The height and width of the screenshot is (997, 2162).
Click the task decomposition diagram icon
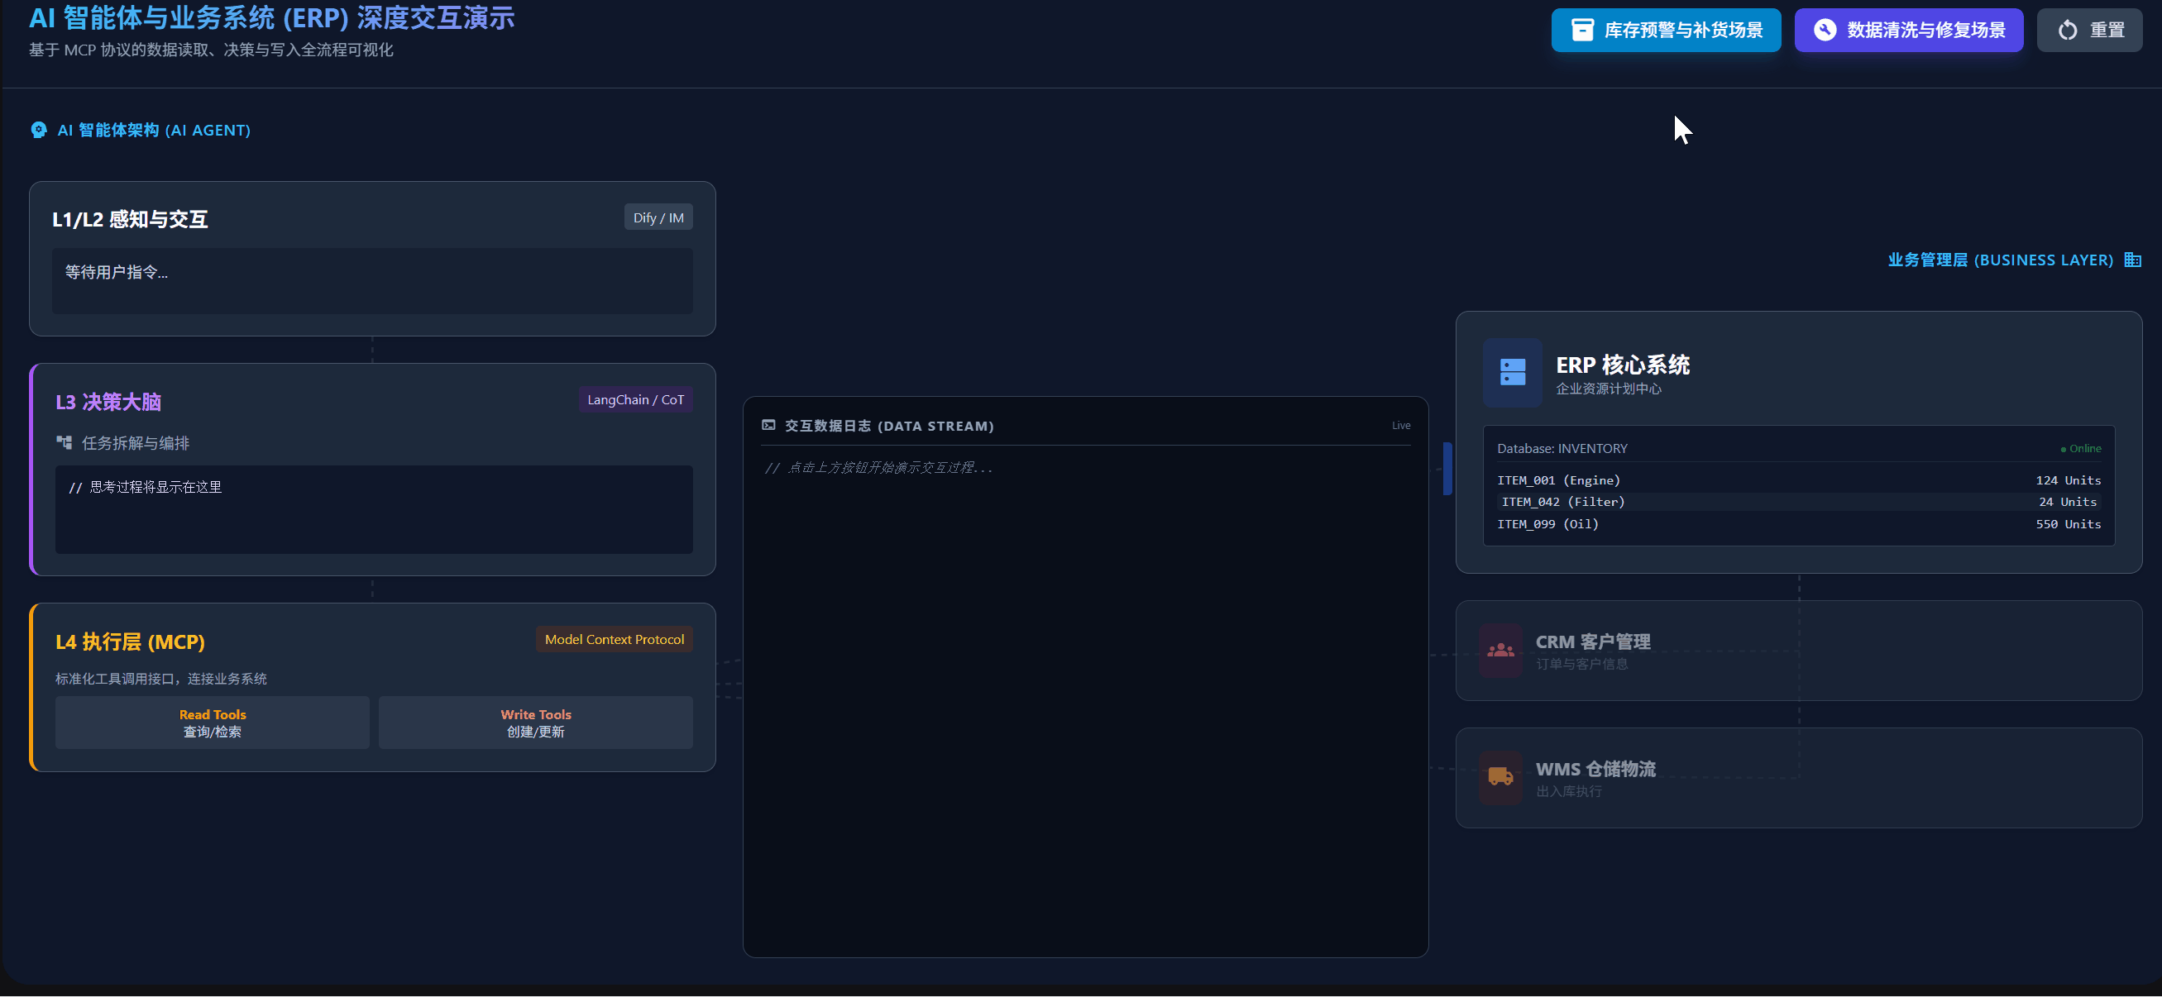64,442
